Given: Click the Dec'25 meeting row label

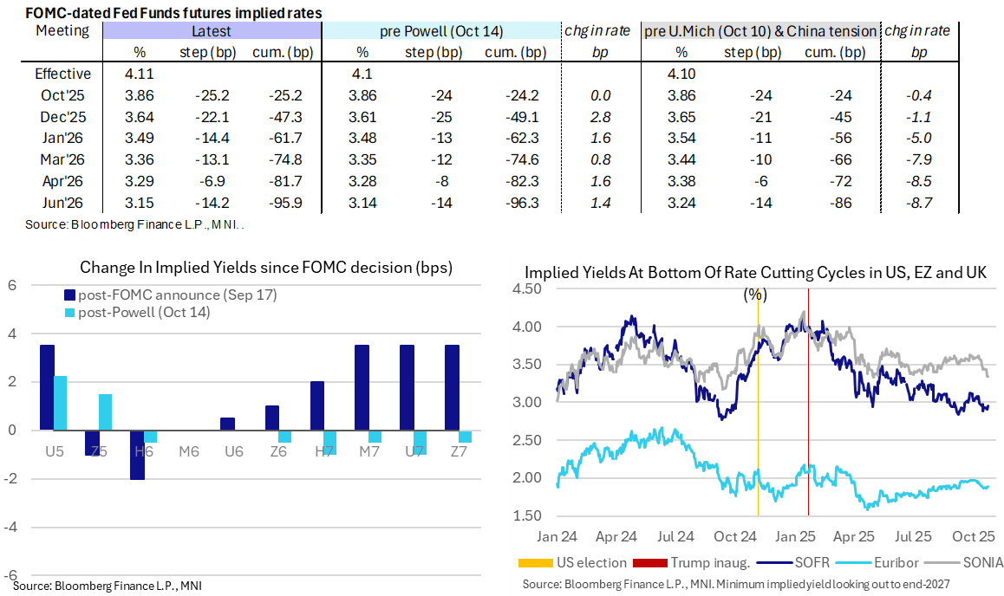Looking at the screenshot, I should tap(64, 116).
